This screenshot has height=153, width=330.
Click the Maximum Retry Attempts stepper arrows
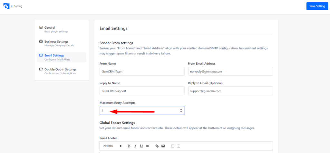click(181, 110)
